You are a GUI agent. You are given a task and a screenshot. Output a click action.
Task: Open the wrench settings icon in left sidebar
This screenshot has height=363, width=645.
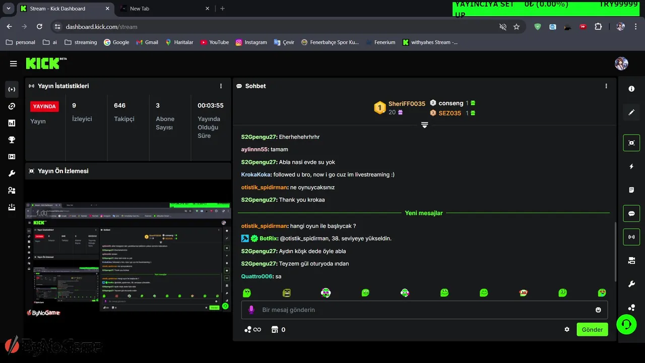point(12,173)
